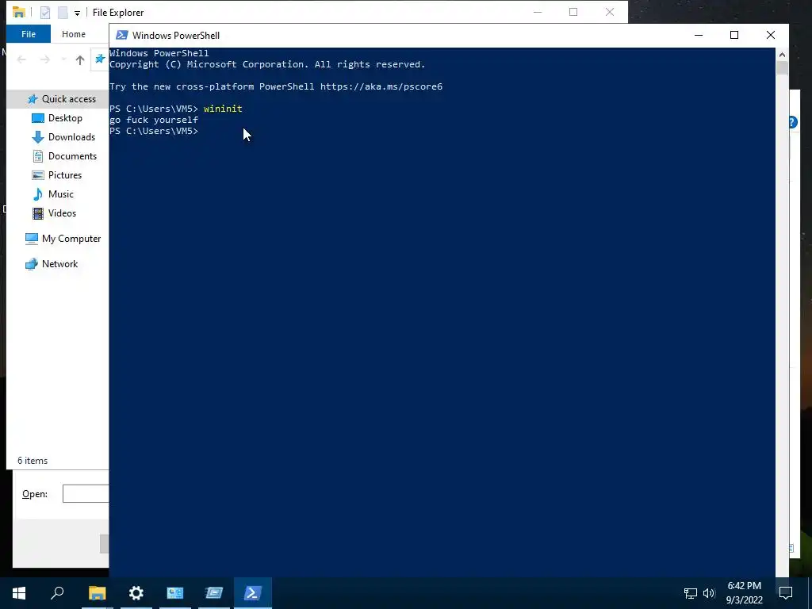Screen dimensions: 812x609
Task: Click Up arrow in File Explorer
Action: tap(80, 60)
